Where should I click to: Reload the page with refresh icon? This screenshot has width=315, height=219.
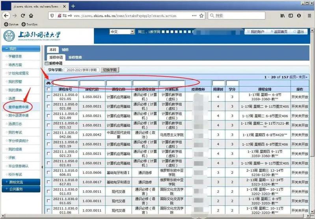23,16
